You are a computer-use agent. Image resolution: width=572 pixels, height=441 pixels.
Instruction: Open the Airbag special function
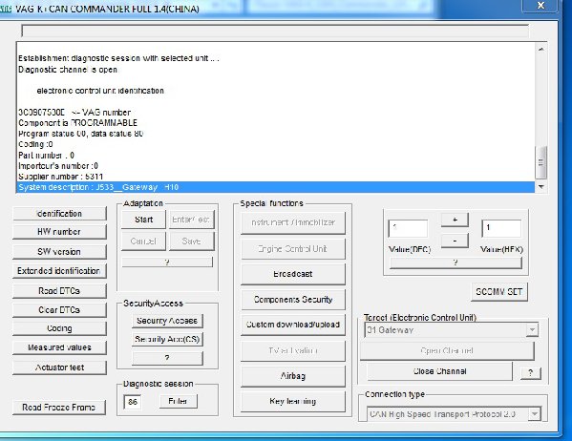pyautogui.click(x=293, y=376)
